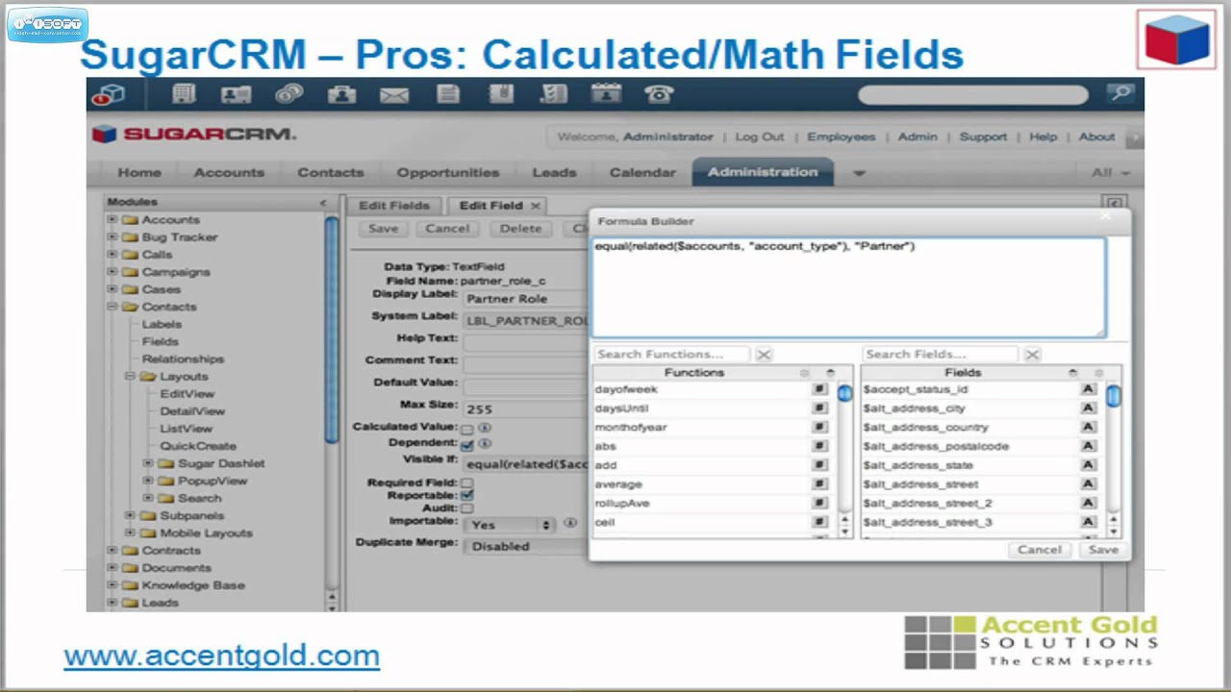Expand the Bug Tracker module folder

(x=113, y=237)
